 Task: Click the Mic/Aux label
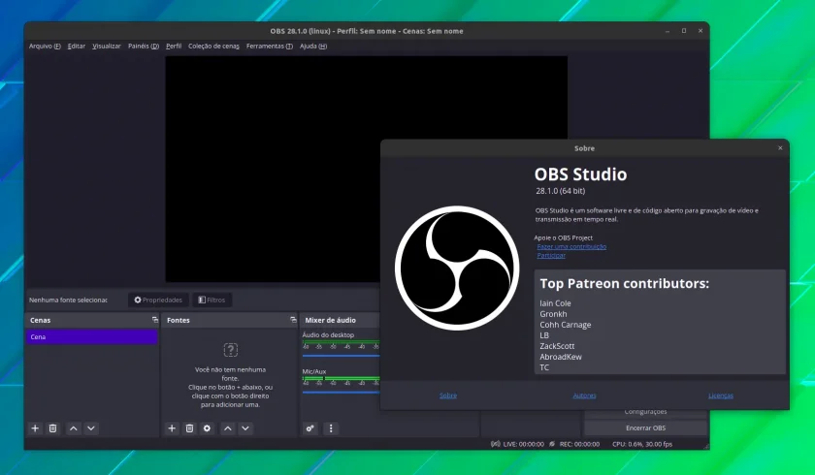(x=314, y=371)
